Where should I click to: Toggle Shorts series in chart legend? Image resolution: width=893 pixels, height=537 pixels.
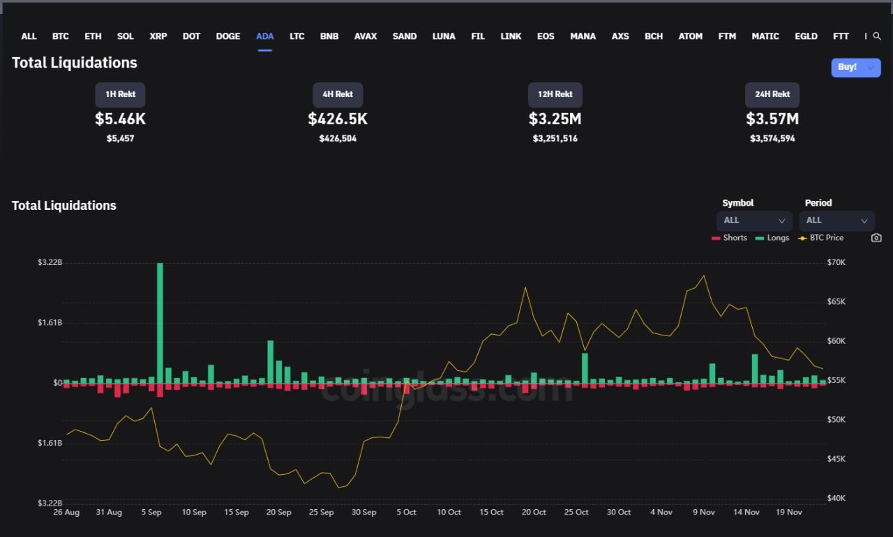tap(729, 238)
